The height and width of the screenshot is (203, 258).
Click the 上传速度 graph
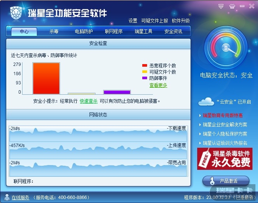98,151
